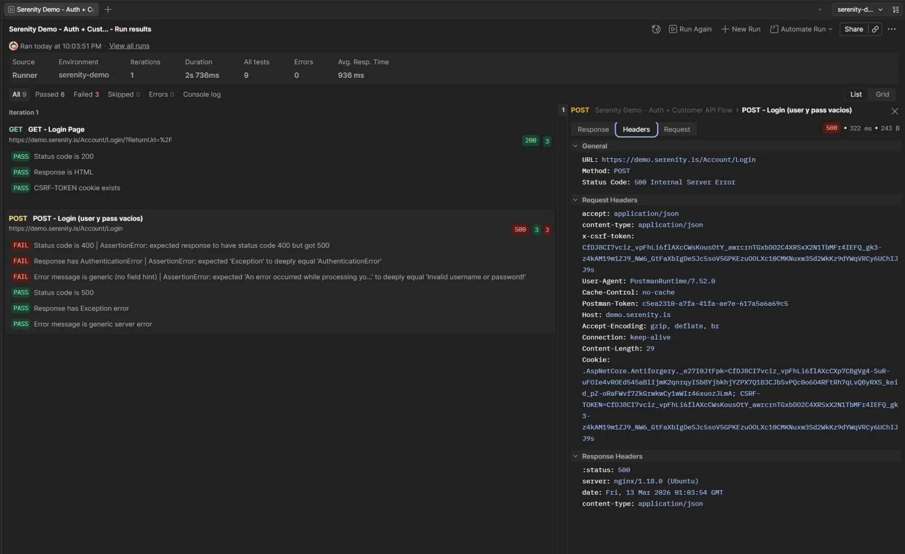Switch to the Request tab

(676, 129)
